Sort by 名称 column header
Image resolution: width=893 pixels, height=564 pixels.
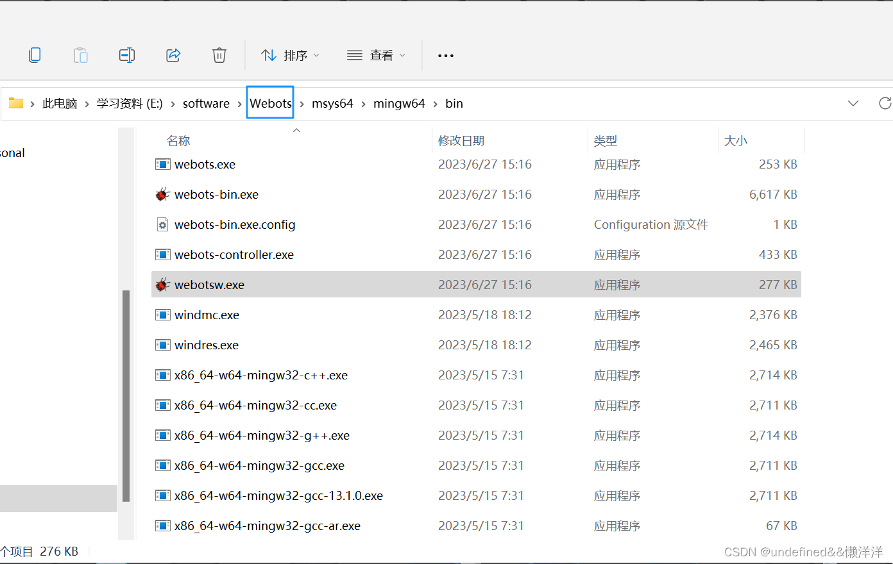pyautogui.click(x=178, y=140)
